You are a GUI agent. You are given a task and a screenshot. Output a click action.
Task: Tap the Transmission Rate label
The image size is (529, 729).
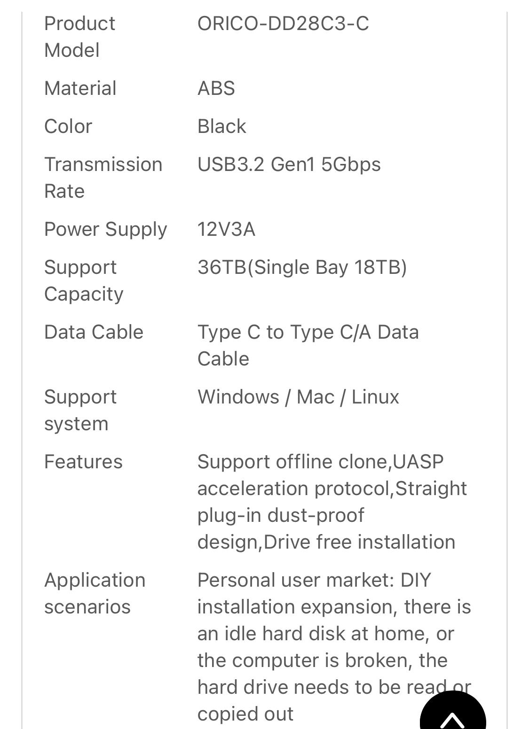click(103, 178)
